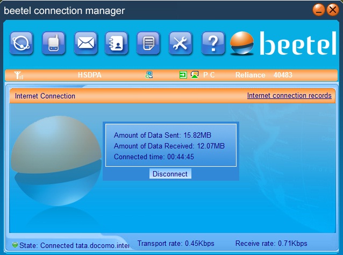Click the message notification status icon
The height and width of the screenshot is (255, 343).
tap(195, 75)
